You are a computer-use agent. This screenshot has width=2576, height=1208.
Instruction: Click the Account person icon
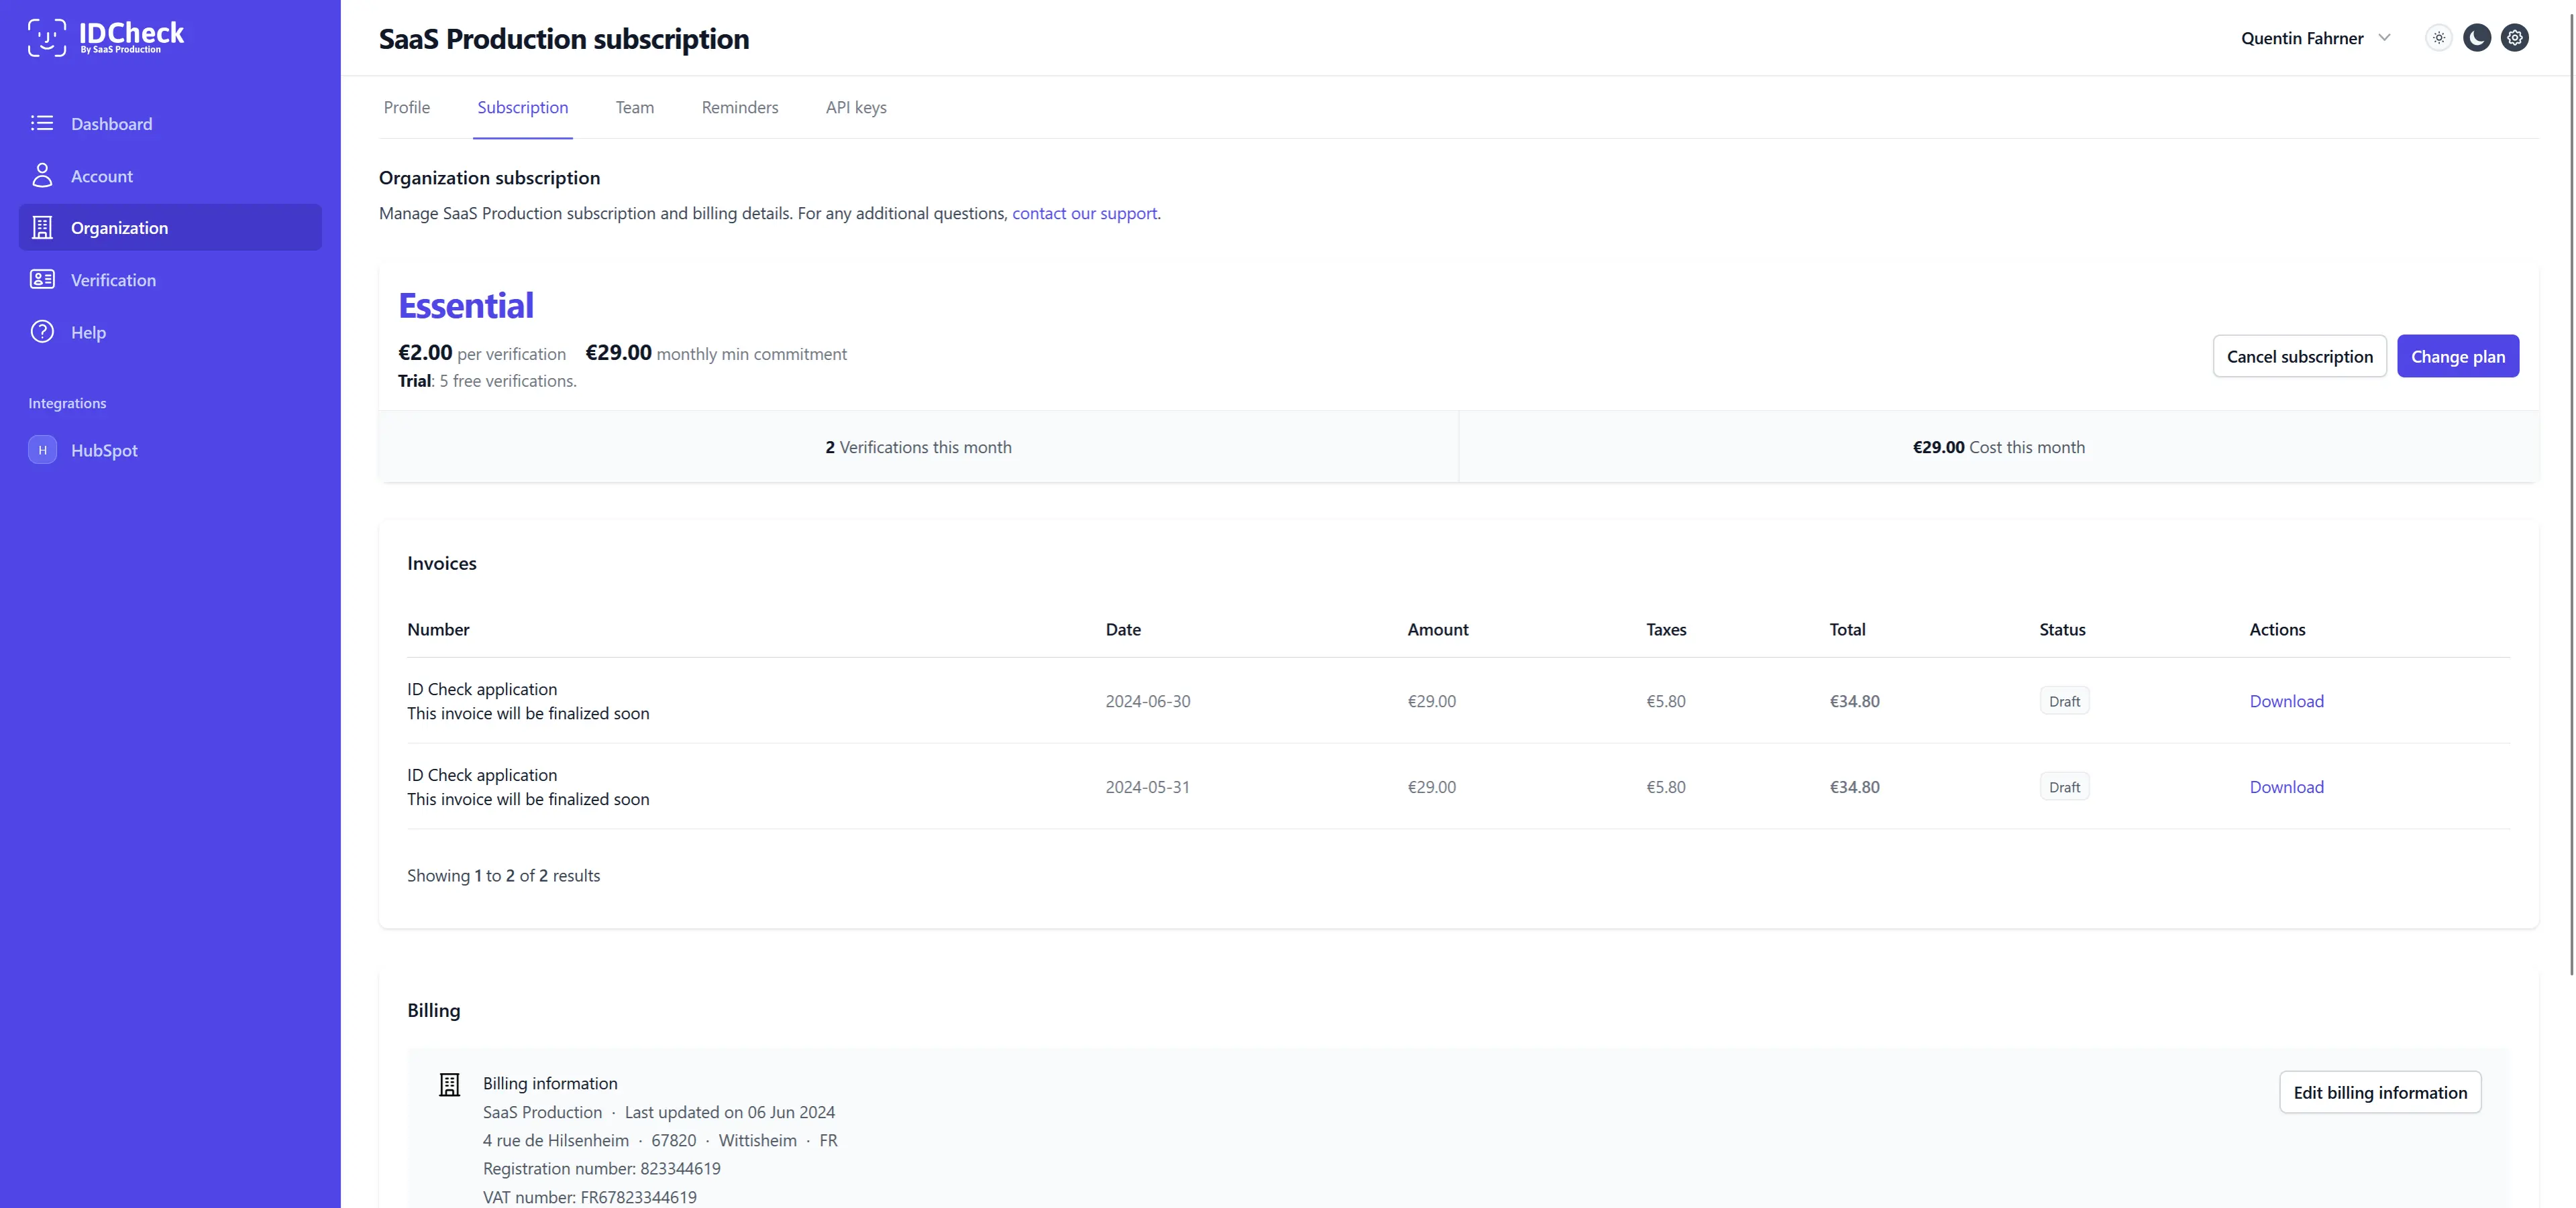tap(42, 176)
